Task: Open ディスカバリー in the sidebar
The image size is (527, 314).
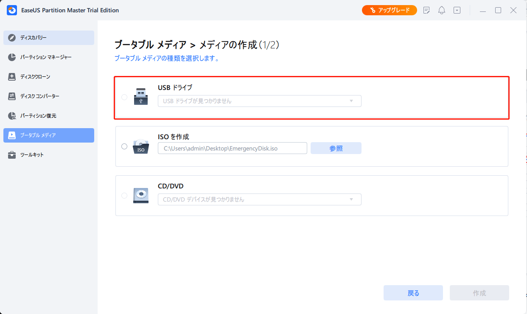Action: coord(49,38)
